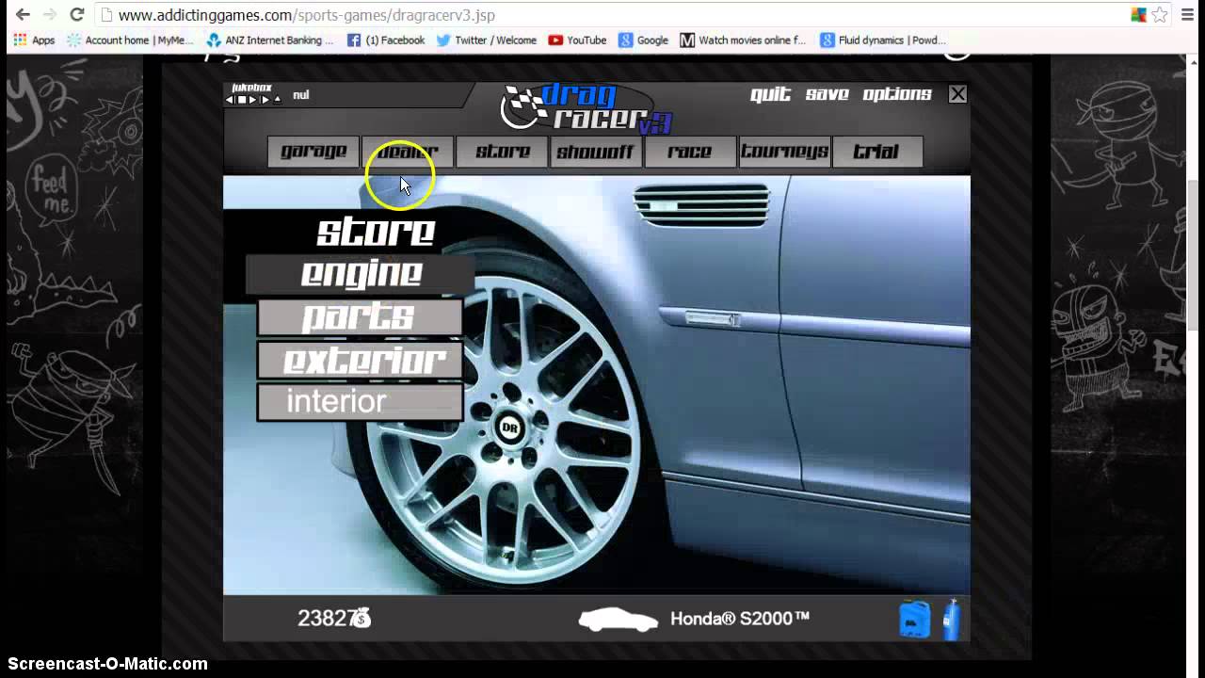This screenshot has height=678, width=1205.
Task: Click the money bag icon
Action: pyautogui.click(x=361, y=619)
